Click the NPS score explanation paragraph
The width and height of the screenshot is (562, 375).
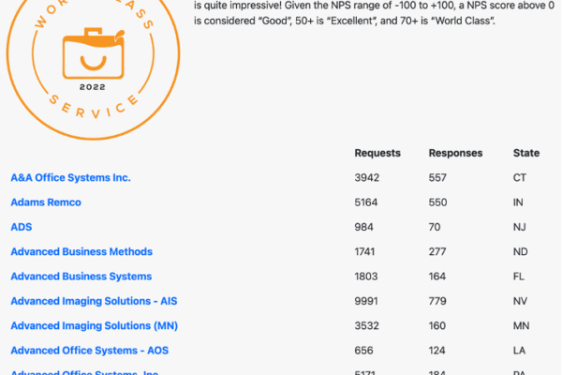pos(375,13)
